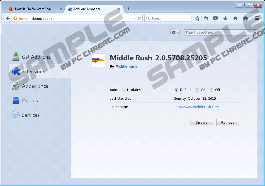Open the gear tools dropdown for add-ons
The height and width of the screenshot is (186, 265).
[175, 33]
